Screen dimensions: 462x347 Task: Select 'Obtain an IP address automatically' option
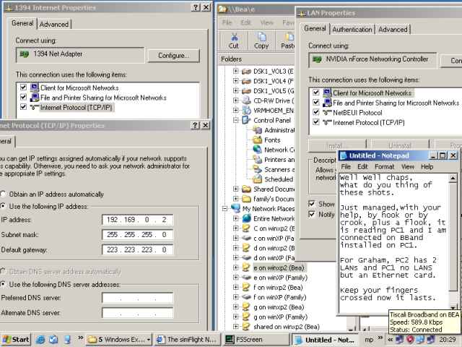[4, 194]
